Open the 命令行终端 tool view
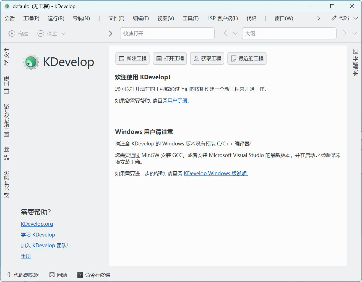362x282 pixels. point(94,275)
